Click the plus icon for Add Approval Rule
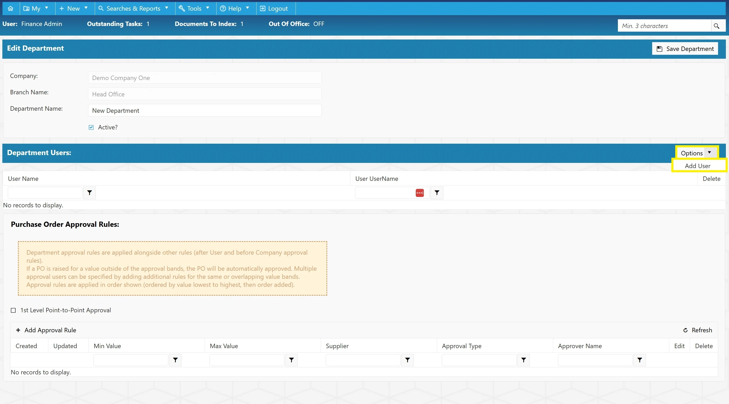 click(18, 330)
